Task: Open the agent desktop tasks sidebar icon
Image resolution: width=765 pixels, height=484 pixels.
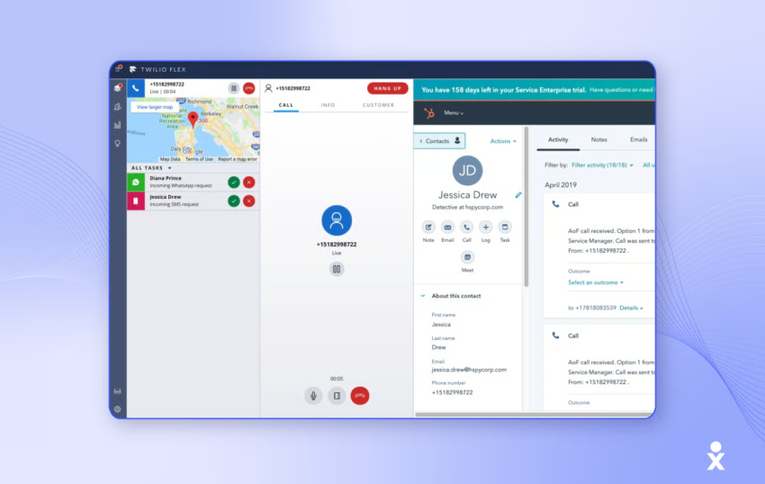Action: [118, 88]
